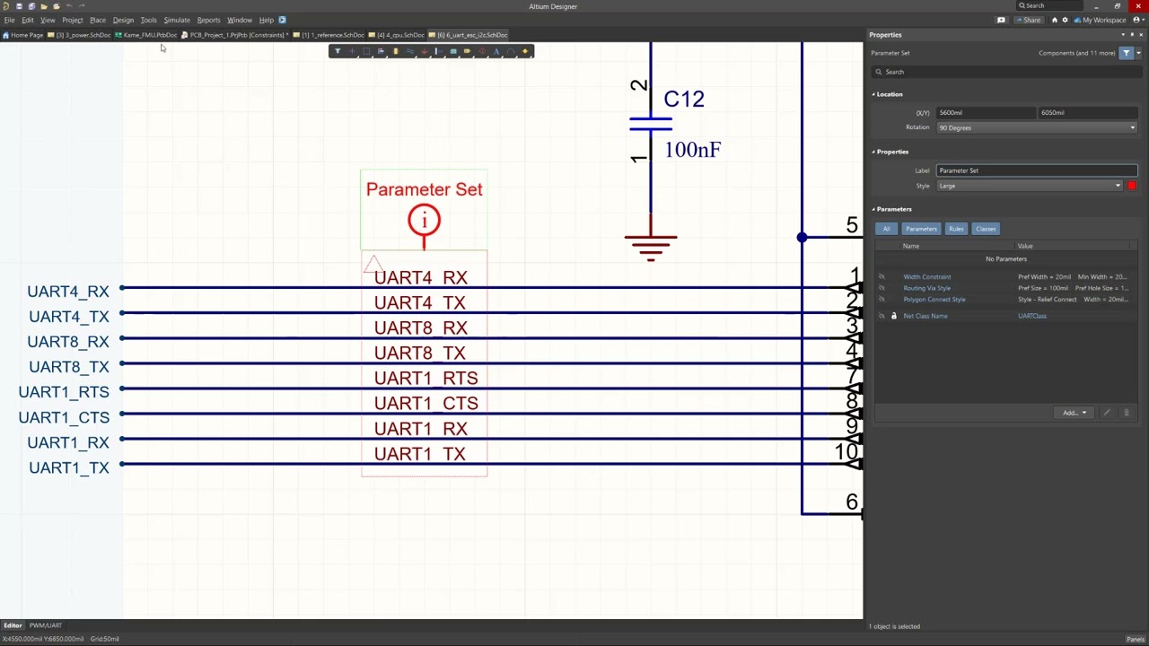1149x646 pixels.
Task: Switch to the 4_cpu.SchDoc document tab
Action: pyautogui.click(x=400, y=35)
